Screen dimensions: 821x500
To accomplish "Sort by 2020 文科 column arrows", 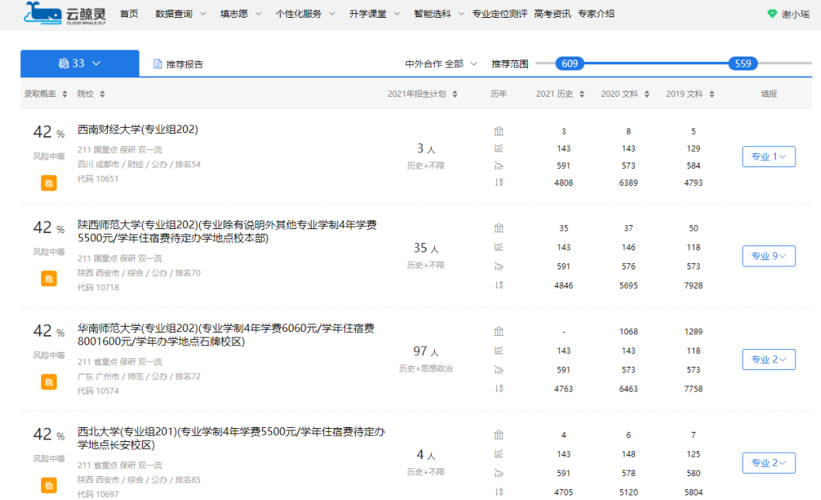I will 645,94.
